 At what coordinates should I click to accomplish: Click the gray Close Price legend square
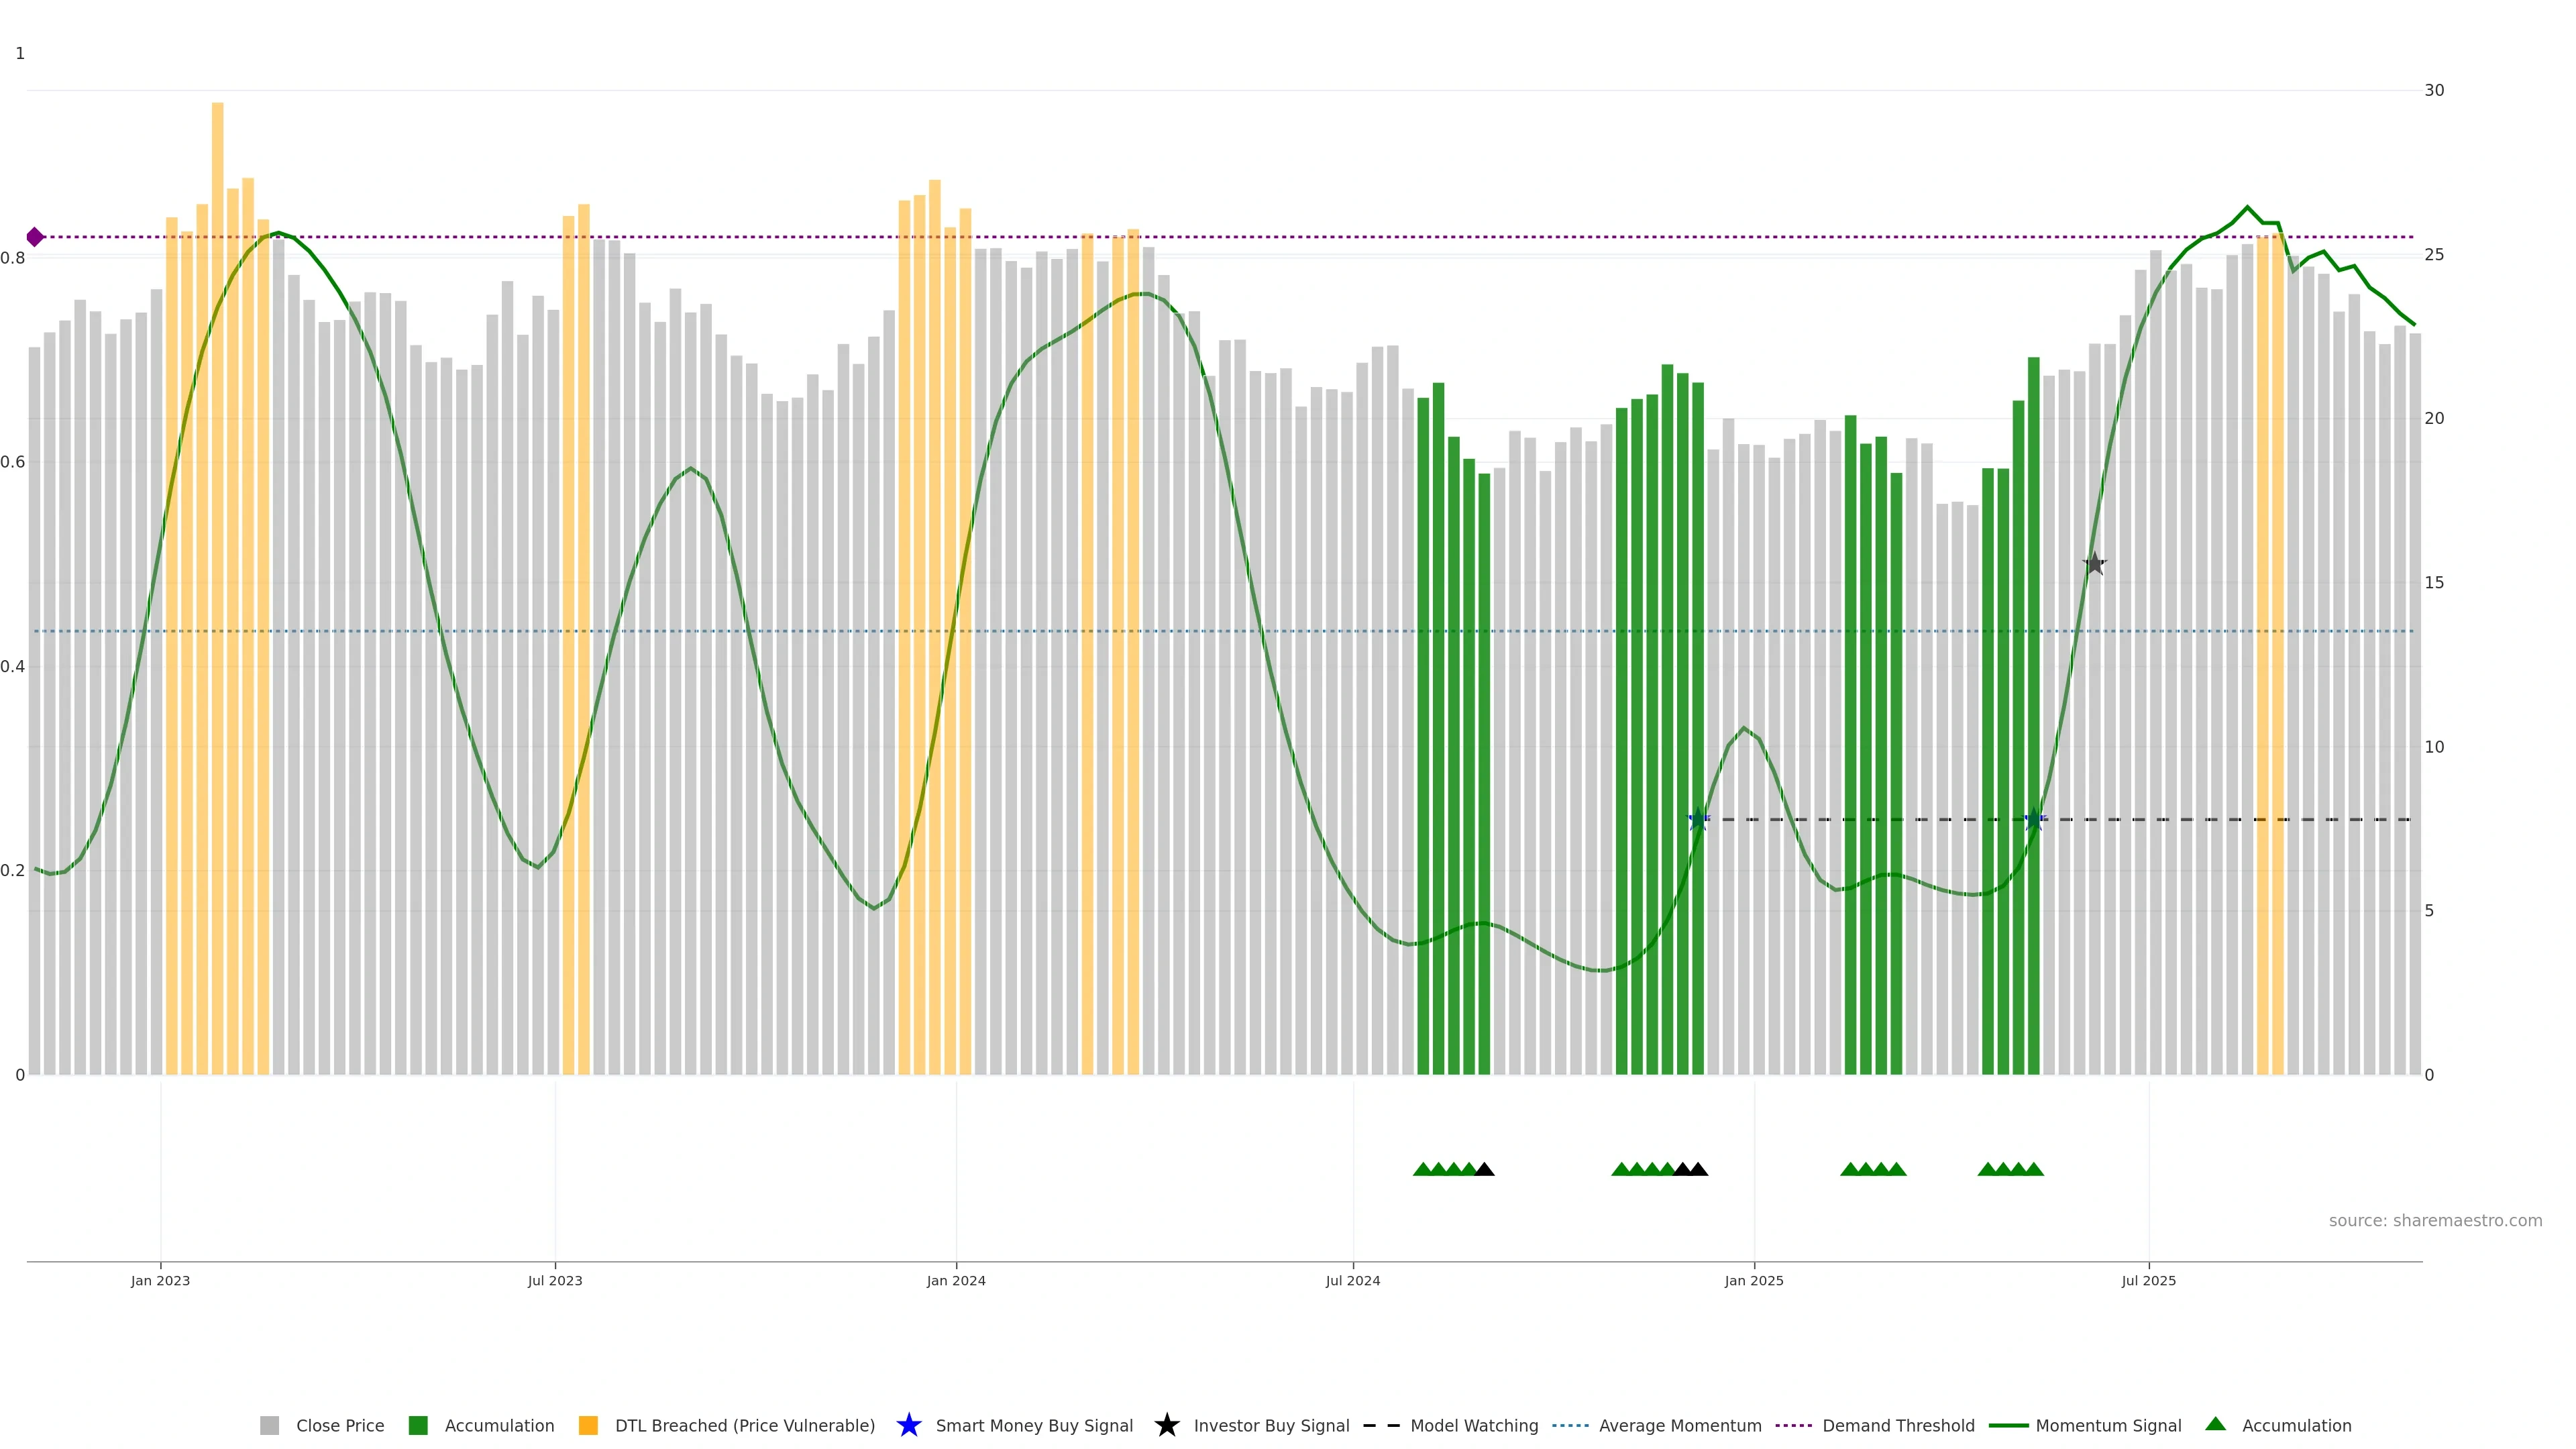[270, 1425]
